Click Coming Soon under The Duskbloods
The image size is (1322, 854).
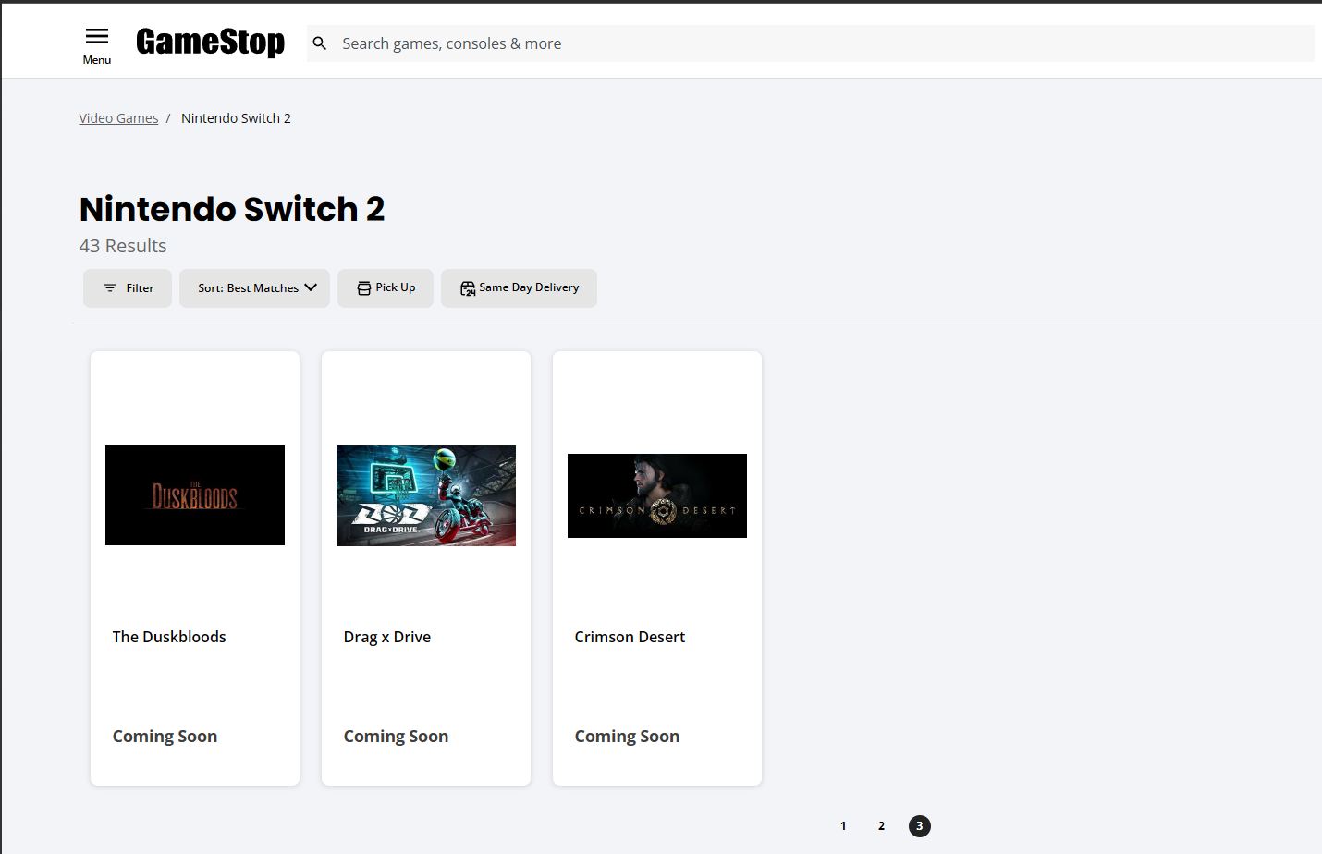tap(165, 737)
